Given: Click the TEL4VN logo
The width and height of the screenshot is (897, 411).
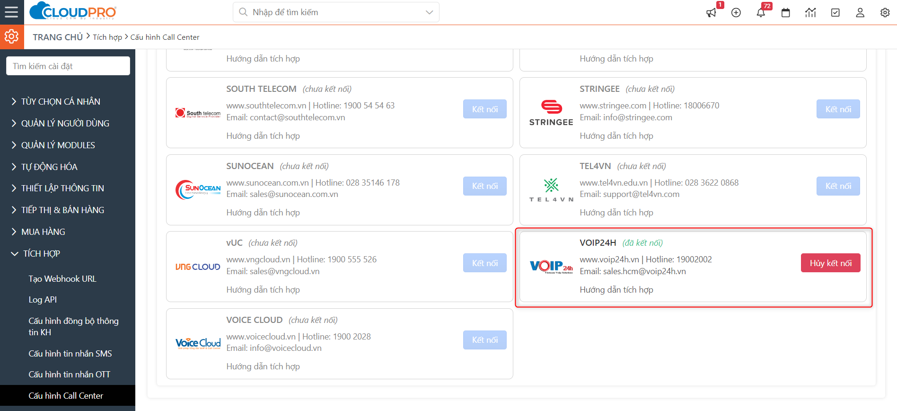Looking at the screenshot, I should point(551,190).
